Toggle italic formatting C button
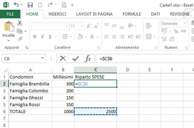194x128 pixels. 43,37
